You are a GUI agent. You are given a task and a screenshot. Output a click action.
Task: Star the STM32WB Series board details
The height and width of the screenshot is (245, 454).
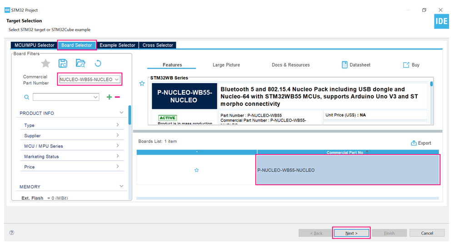142,83
